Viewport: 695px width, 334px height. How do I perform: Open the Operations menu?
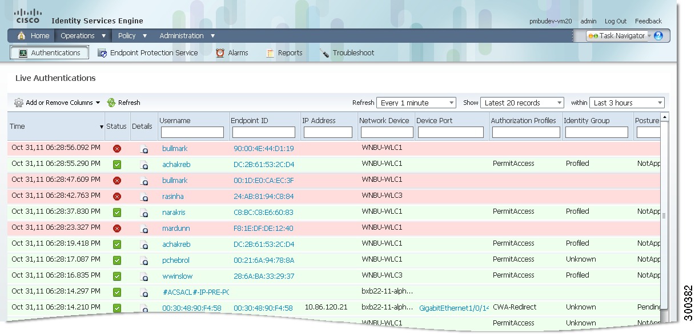[83, 35]
